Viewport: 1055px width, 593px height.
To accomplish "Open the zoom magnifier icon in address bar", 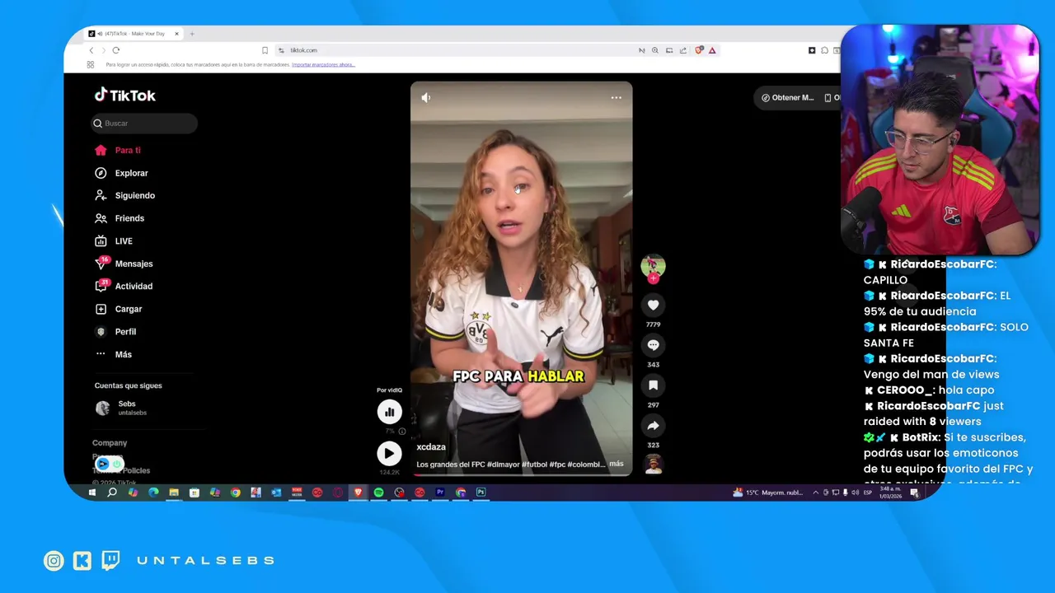I will [x=655, y=50].
